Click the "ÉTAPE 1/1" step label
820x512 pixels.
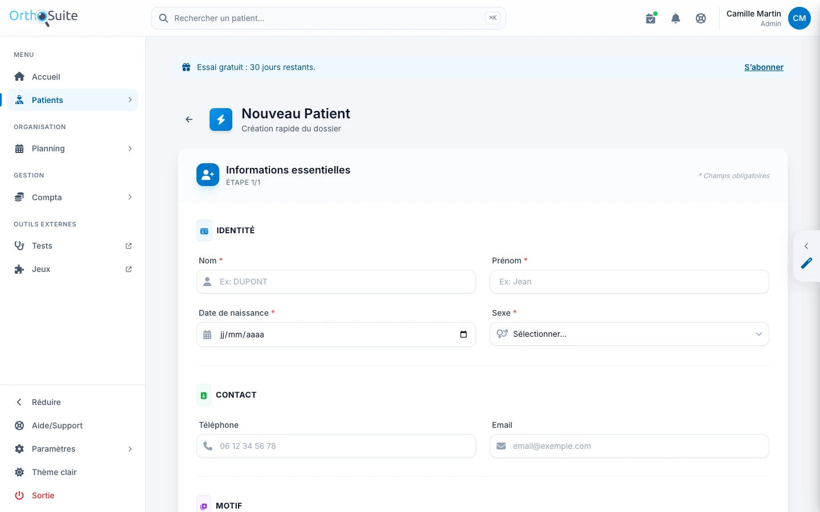point(243,183)
